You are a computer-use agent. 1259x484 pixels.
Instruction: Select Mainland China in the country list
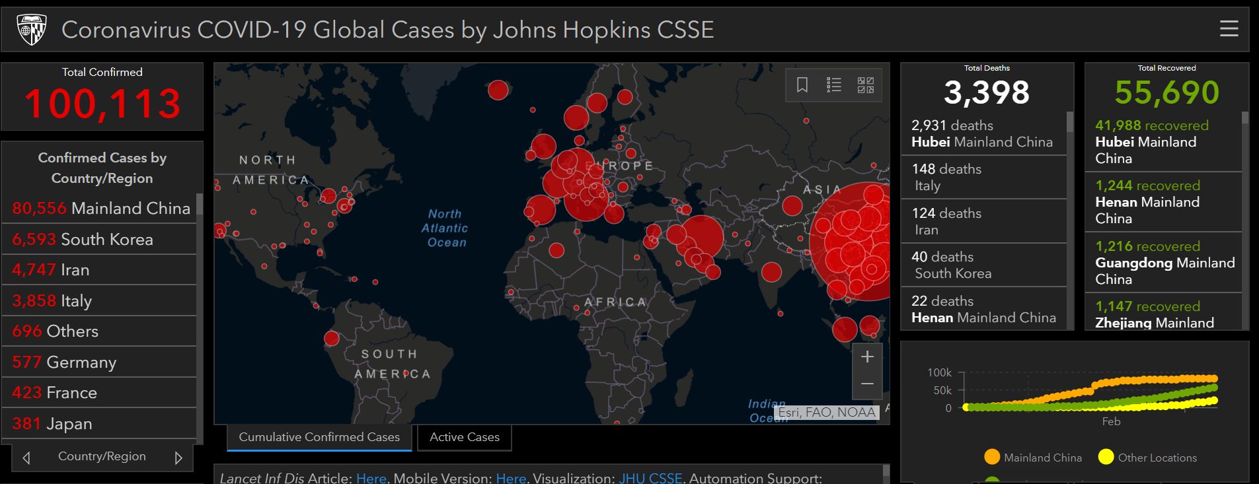point(101,209)
